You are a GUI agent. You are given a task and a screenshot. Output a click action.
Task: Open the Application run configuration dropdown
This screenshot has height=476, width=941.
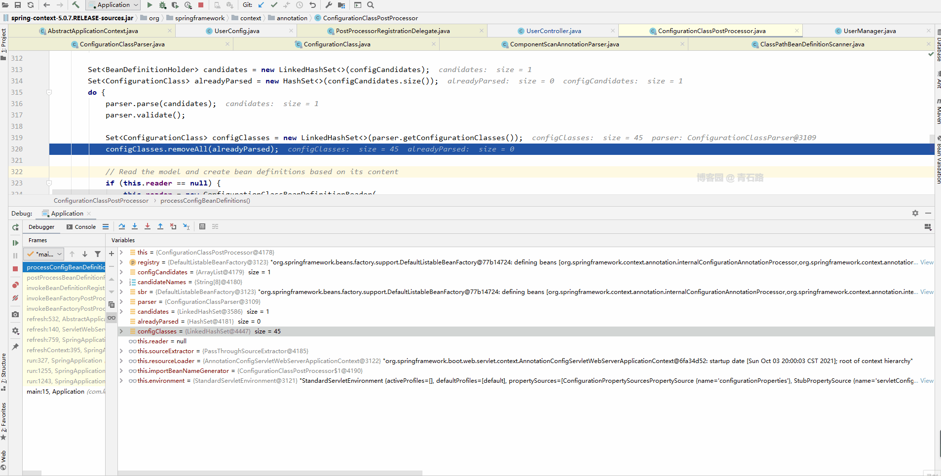pos(114,5)
